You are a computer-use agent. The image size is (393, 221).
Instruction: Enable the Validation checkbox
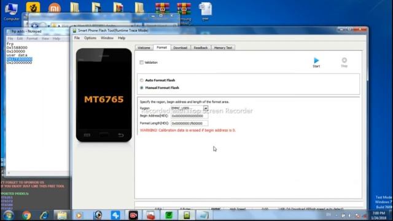[x=142, y=63]
